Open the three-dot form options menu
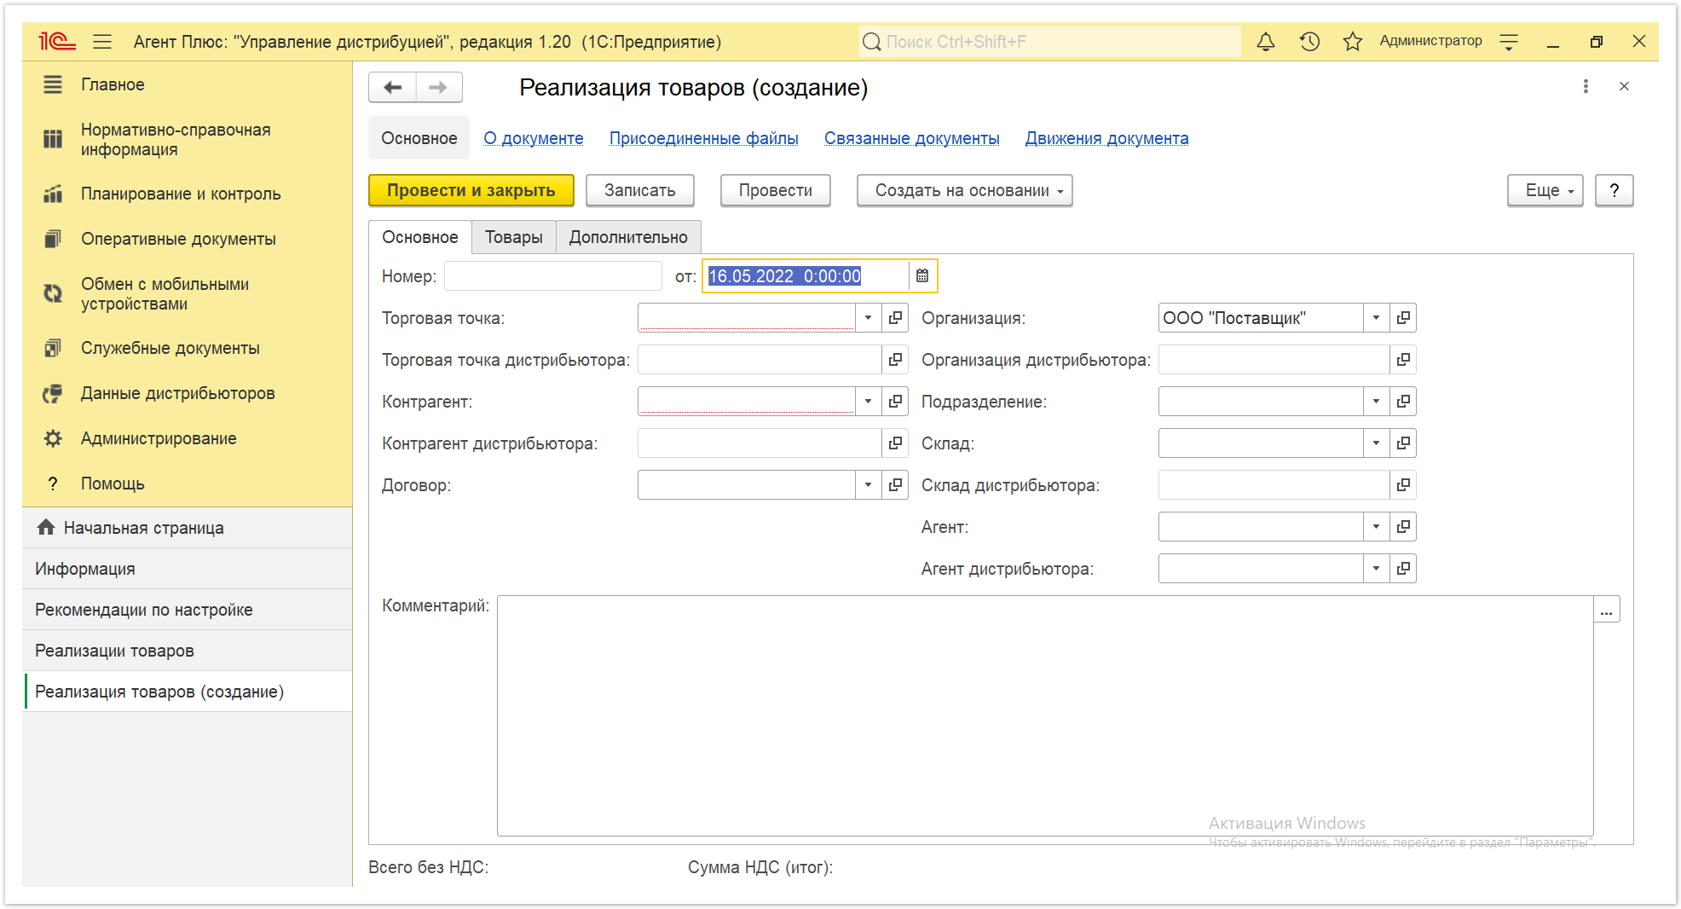Screen dimensions: 1681x909 click(x=1586, y=86)
